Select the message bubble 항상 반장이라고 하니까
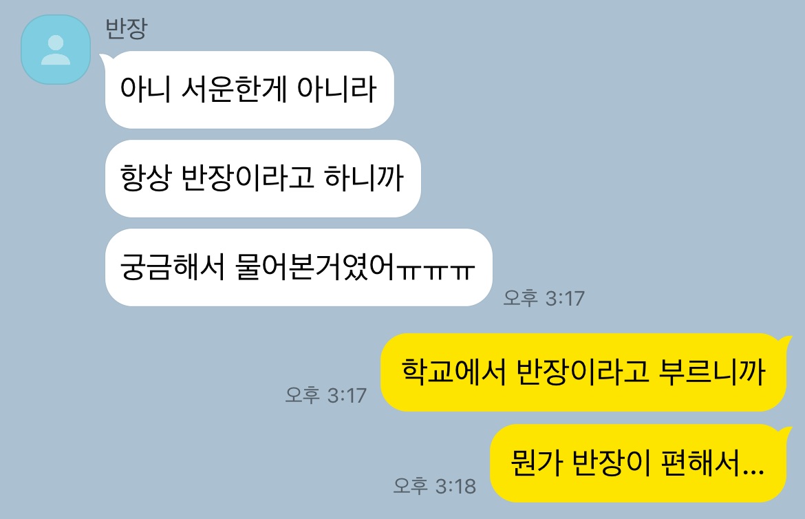805x519 pixels. 263,179
